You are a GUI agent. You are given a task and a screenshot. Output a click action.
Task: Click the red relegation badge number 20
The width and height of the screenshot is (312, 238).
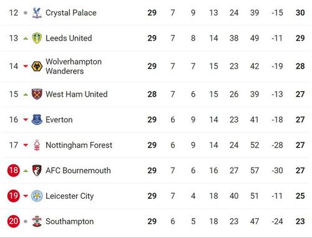point(14,221)
